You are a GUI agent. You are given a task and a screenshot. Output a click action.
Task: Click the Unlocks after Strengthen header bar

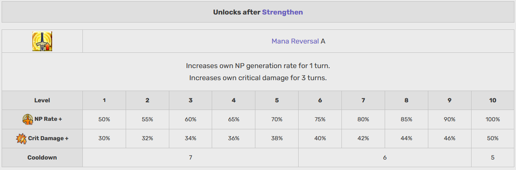[x=258, y=12]
